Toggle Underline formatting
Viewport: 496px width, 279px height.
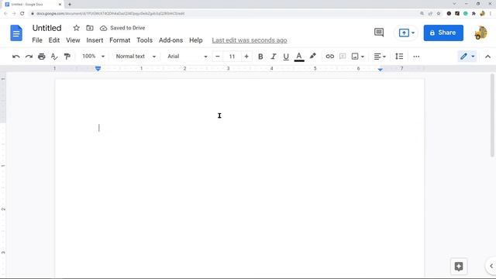coord(286,57)
